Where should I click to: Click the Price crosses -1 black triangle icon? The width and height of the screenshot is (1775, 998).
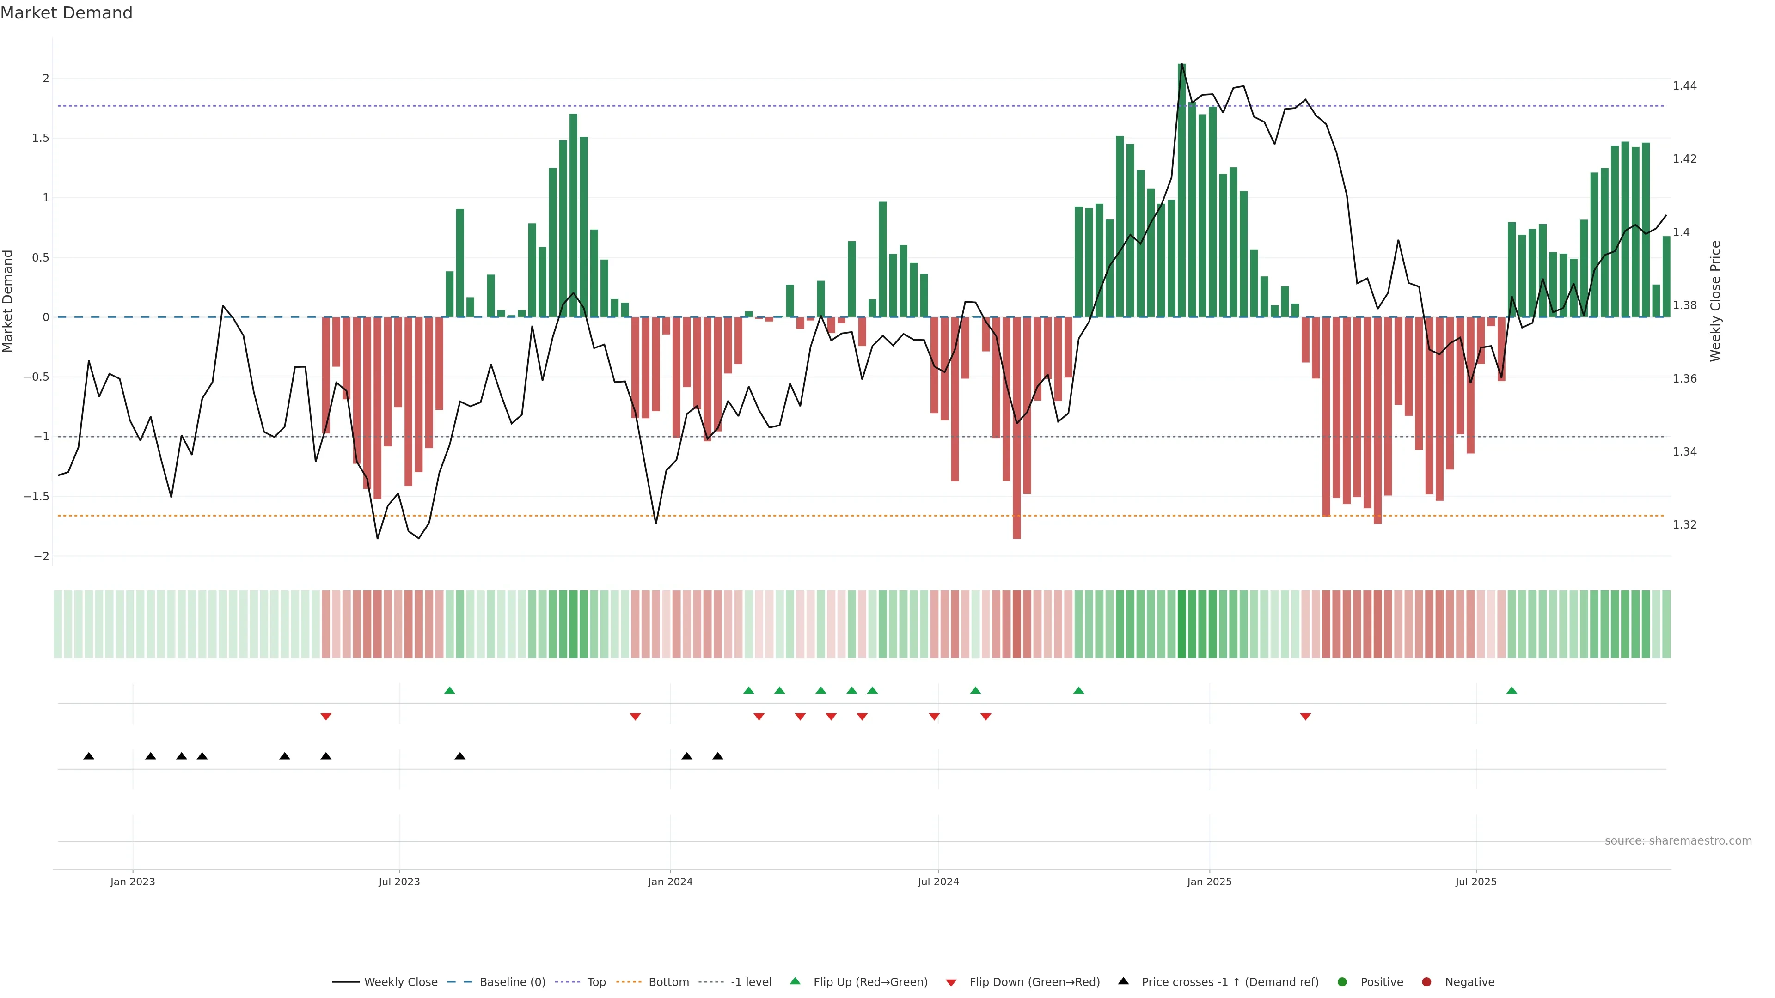tap(1123, 981)
